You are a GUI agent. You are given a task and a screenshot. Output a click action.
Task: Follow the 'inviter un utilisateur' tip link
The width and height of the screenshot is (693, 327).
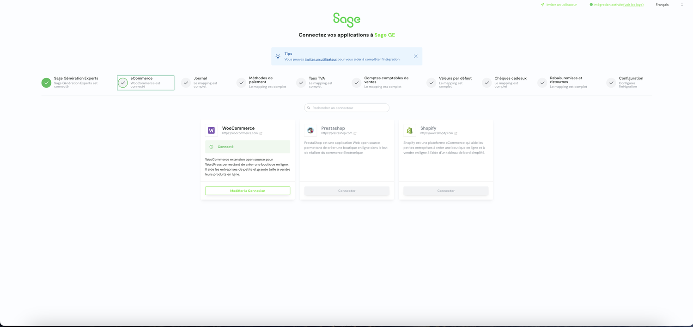[321, 59]
